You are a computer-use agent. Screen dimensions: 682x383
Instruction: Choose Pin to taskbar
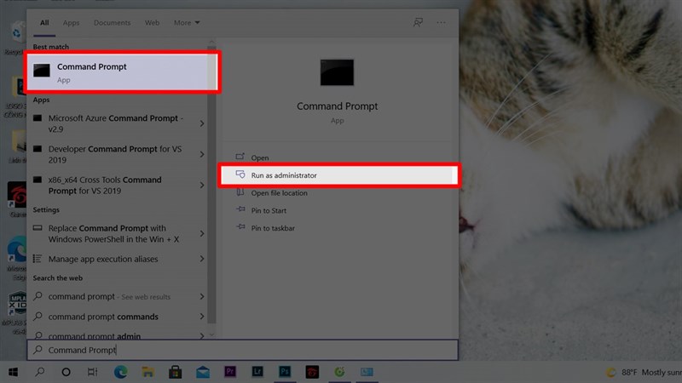pyautogui.click(x=273, y=228)
